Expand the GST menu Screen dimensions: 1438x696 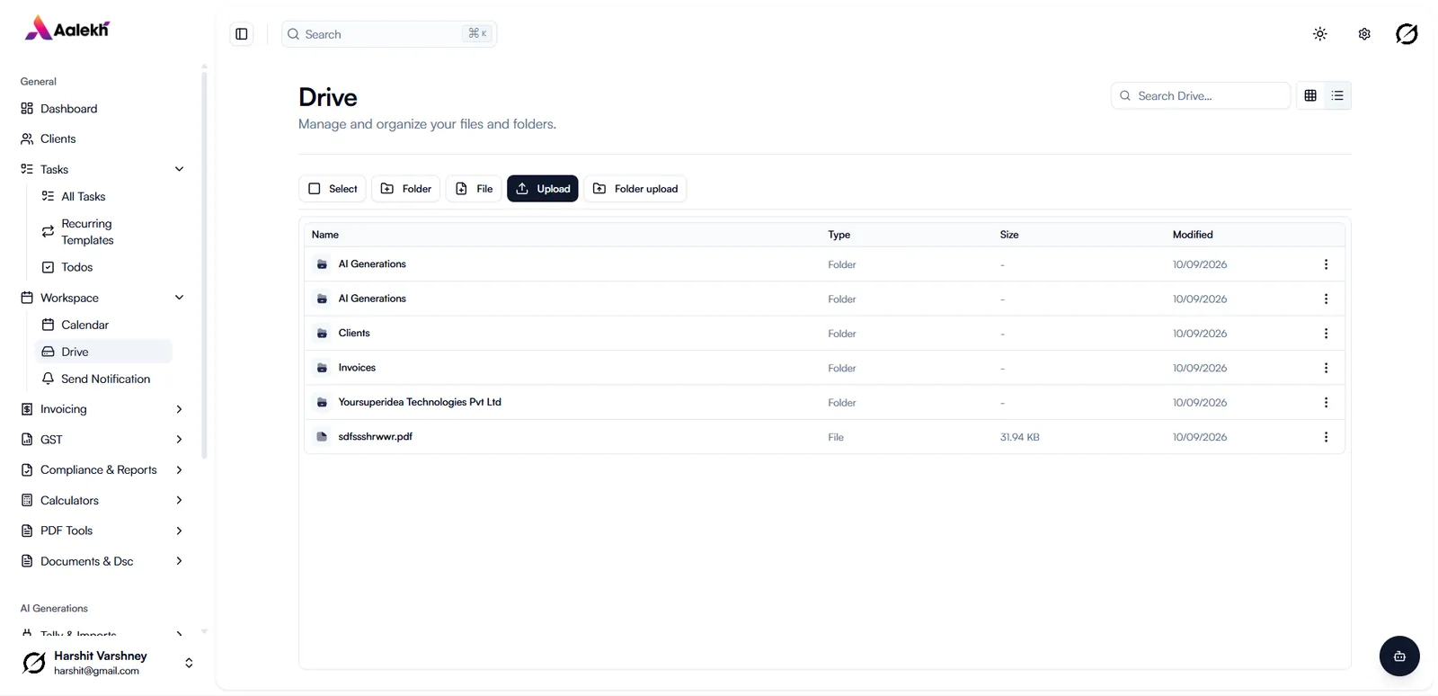102,440
